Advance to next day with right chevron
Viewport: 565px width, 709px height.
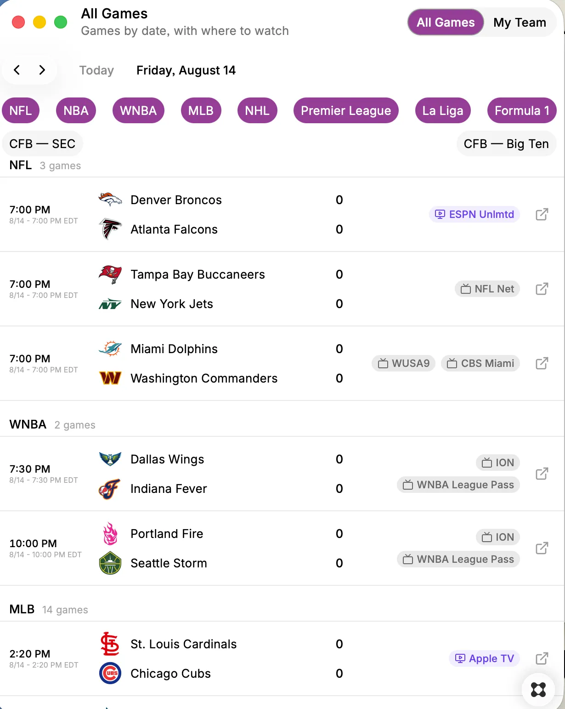tap(42, 70)
